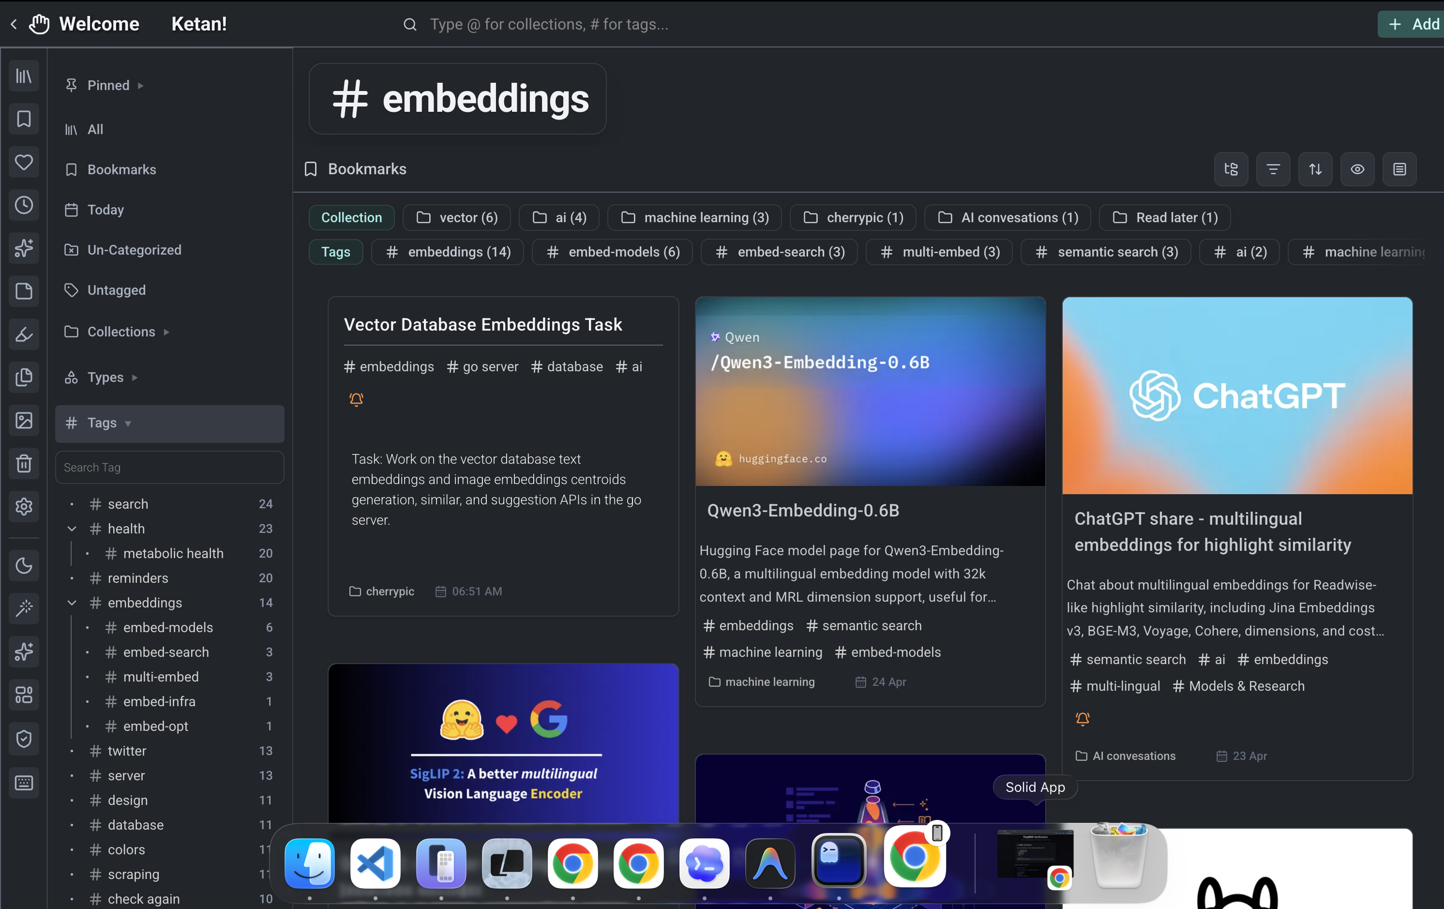Click cherrypic collection on Vector Database card
The height and width of the screenshot is (909, 1444).
[x=382, y=591]
